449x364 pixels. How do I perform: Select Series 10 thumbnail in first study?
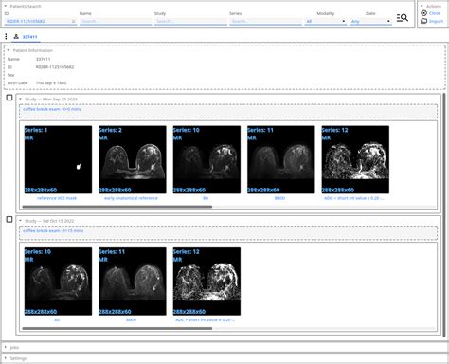tap(207, 159)
